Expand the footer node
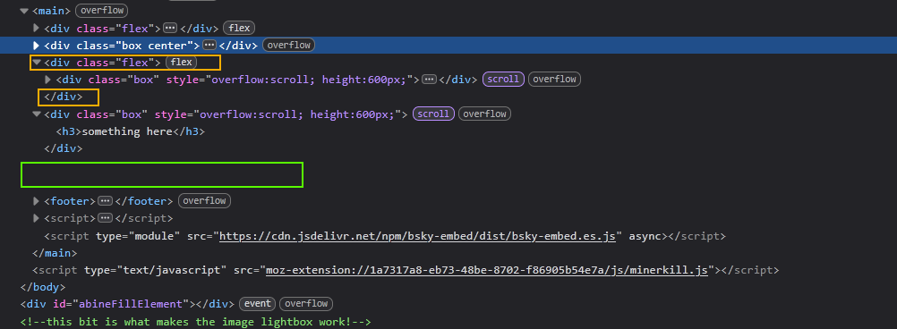Screen dimensions: 897x329 click(36, 201)
